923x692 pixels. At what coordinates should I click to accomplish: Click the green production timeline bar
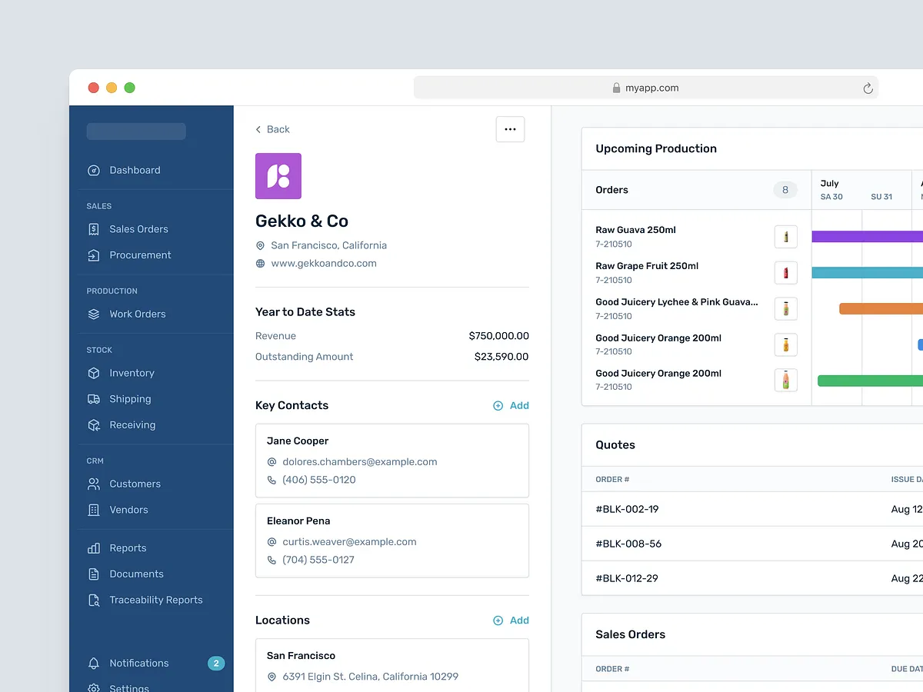pyautogui.click(x=869, y=380)
